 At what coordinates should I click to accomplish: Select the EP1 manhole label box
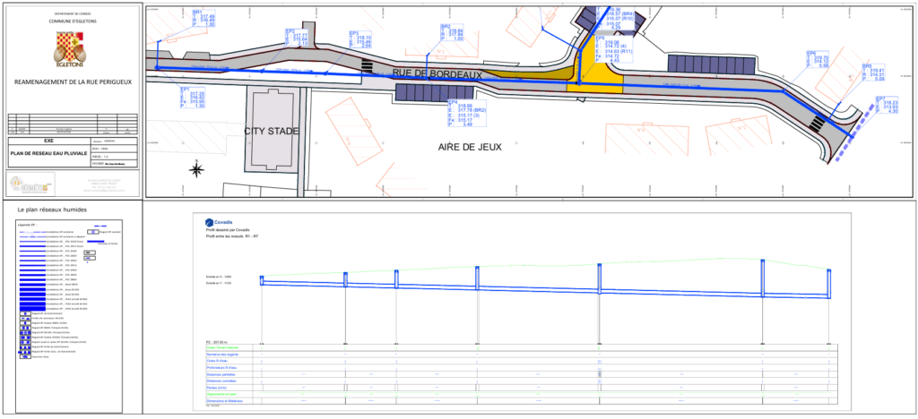pyautogui.click(x=193, y=98)
